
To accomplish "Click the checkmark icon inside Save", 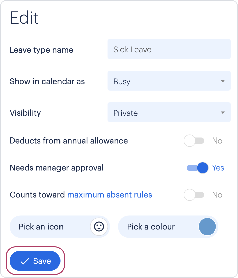I will (x=25, y=261).
